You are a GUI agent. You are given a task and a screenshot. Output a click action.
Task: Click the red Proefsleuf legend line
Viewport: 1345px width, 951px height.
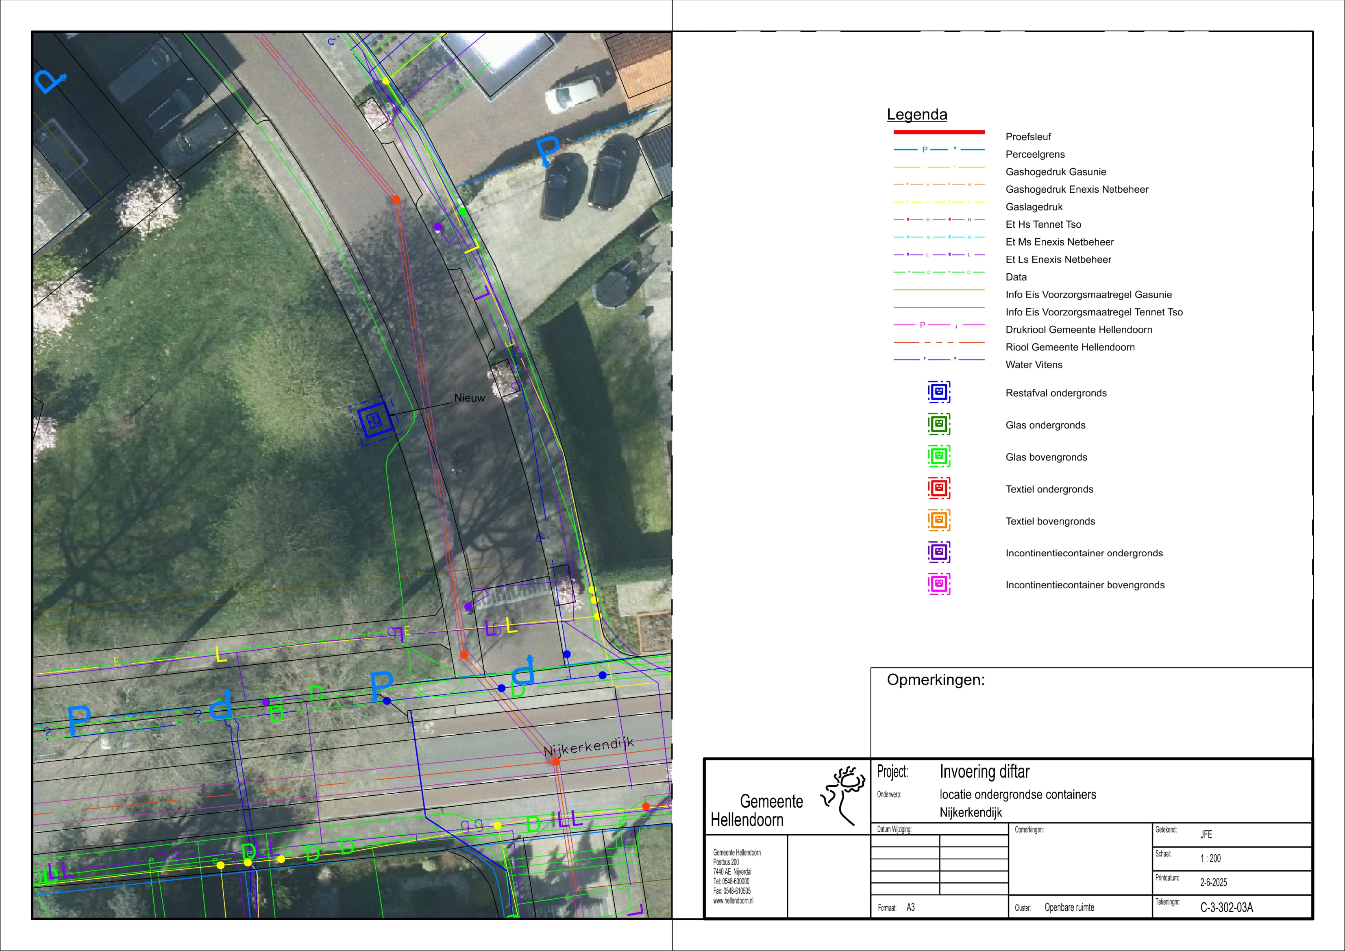(938, 133)
